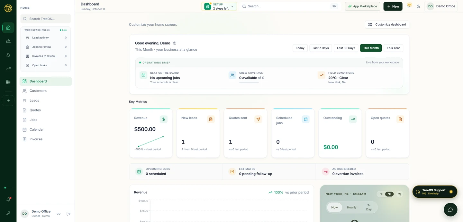This screenshot has width=463, height=222.
Task: Open the header notifications bell
Action: (408, 6)
